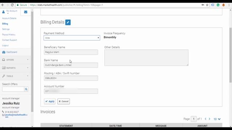
Task: Go to previous invoices page arrow
Action: [206, 119]
